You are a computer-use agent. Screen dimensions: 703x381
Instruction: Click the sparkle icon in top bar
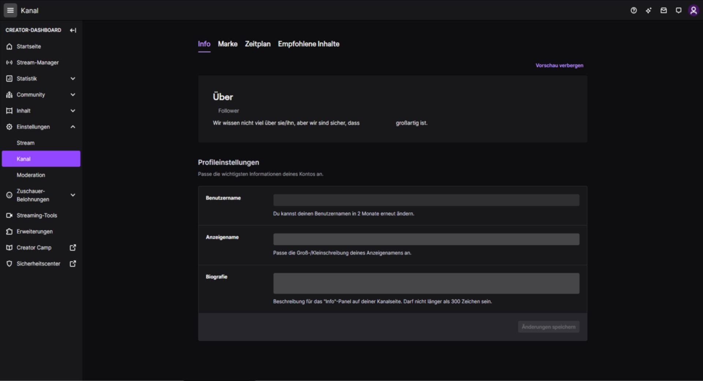pyautogui.click(x=648, y=10)
